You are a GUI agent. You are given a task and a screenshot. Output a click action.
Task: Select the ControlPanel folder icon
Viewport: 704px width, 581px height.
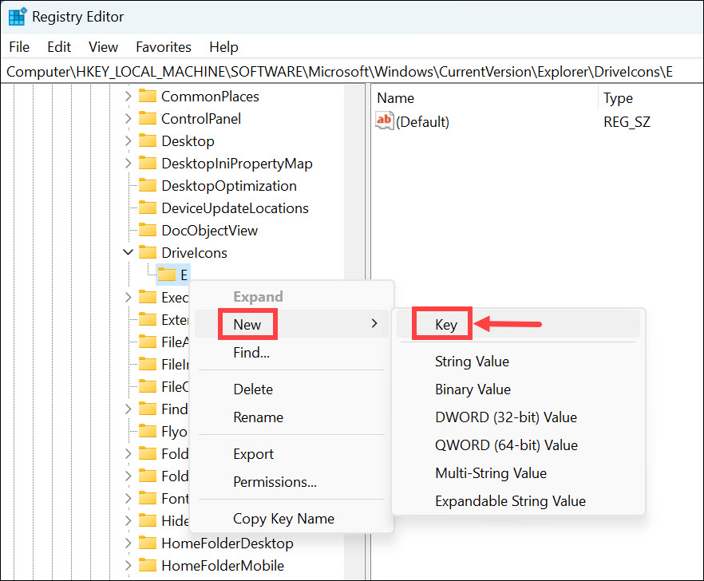[147, 119]
